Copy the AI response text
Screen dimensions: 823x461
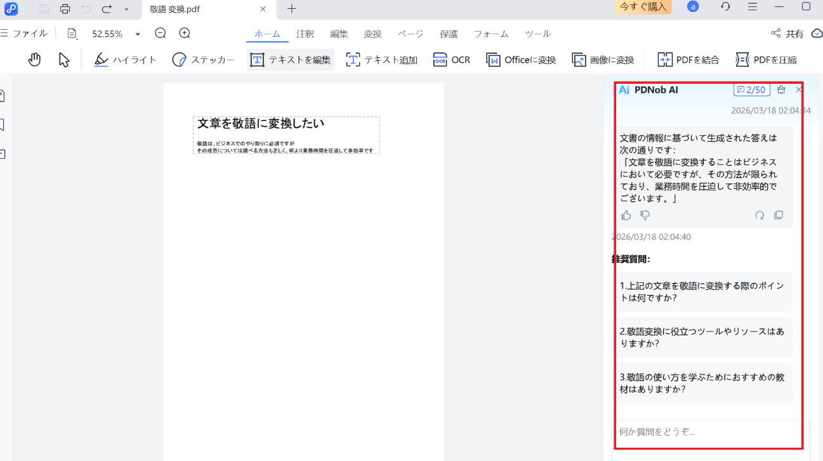(x=779, y=215)
